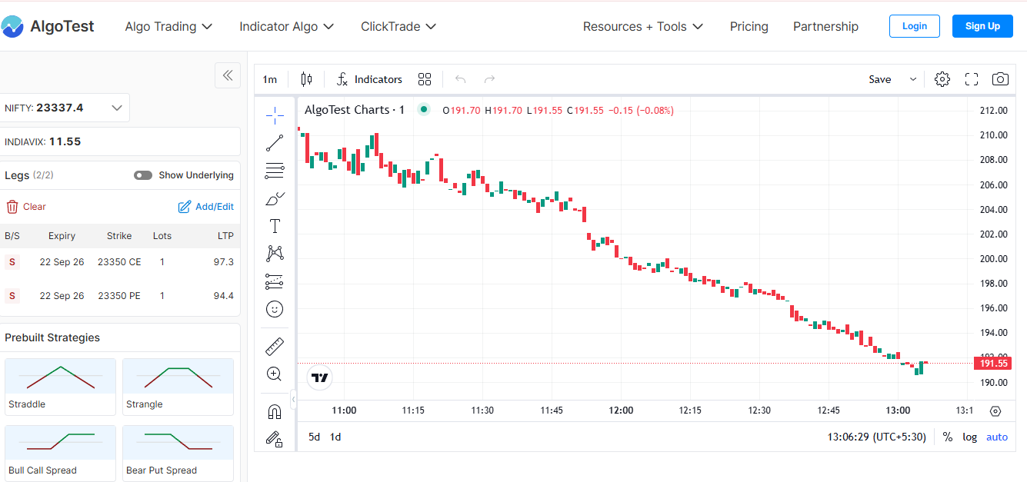Image resolution: width=1027 pixels, height=482 pixels.
Task: Open the chart layout grid selector
Action: (425, 79)
